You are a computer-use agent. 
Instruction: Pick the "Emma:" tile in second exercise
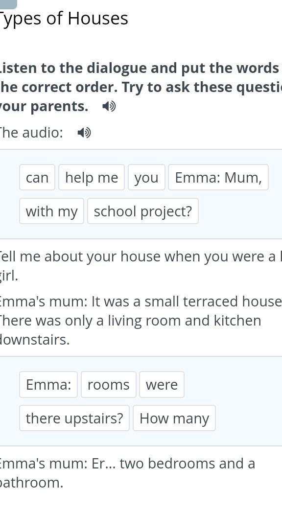(x=48, y=384)
